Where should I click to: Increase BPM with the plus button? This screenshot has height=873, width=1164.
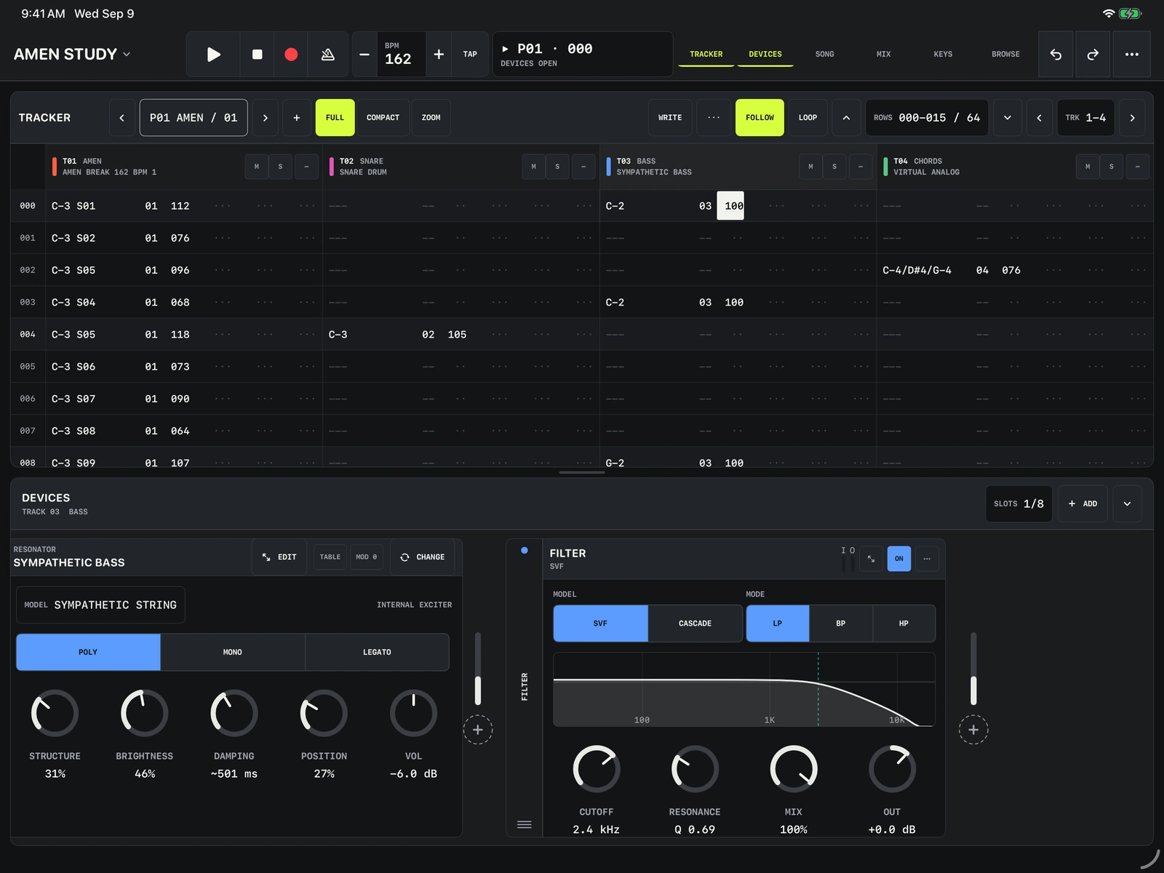(439, 55)
